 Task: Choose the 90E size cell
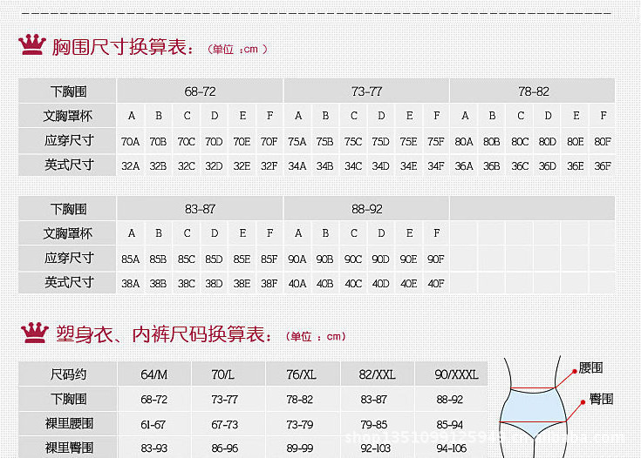[408, 259]
